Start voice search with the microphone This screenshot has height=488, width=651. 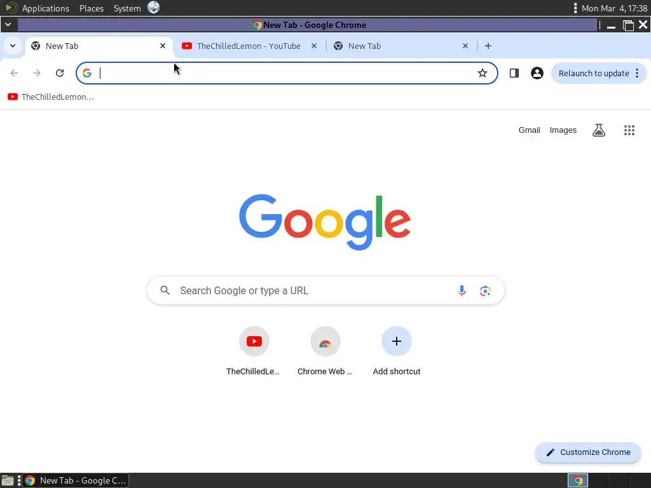[462, 290]
